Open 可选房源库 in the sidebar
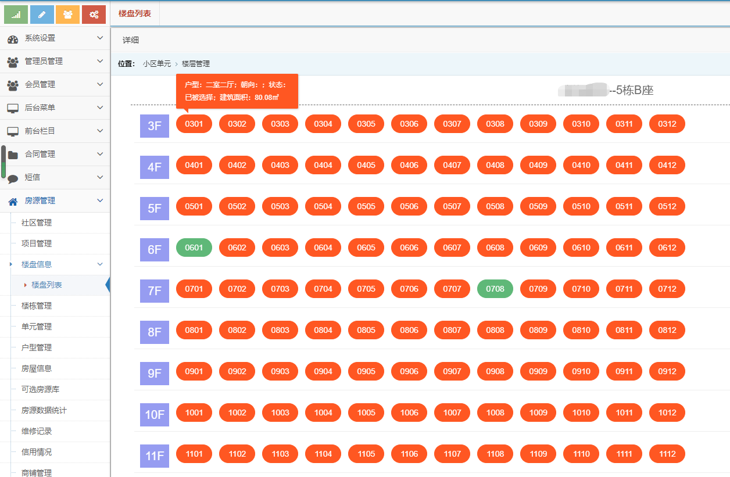The height and width of the screenshot is (477, 730). coord(40,389)
